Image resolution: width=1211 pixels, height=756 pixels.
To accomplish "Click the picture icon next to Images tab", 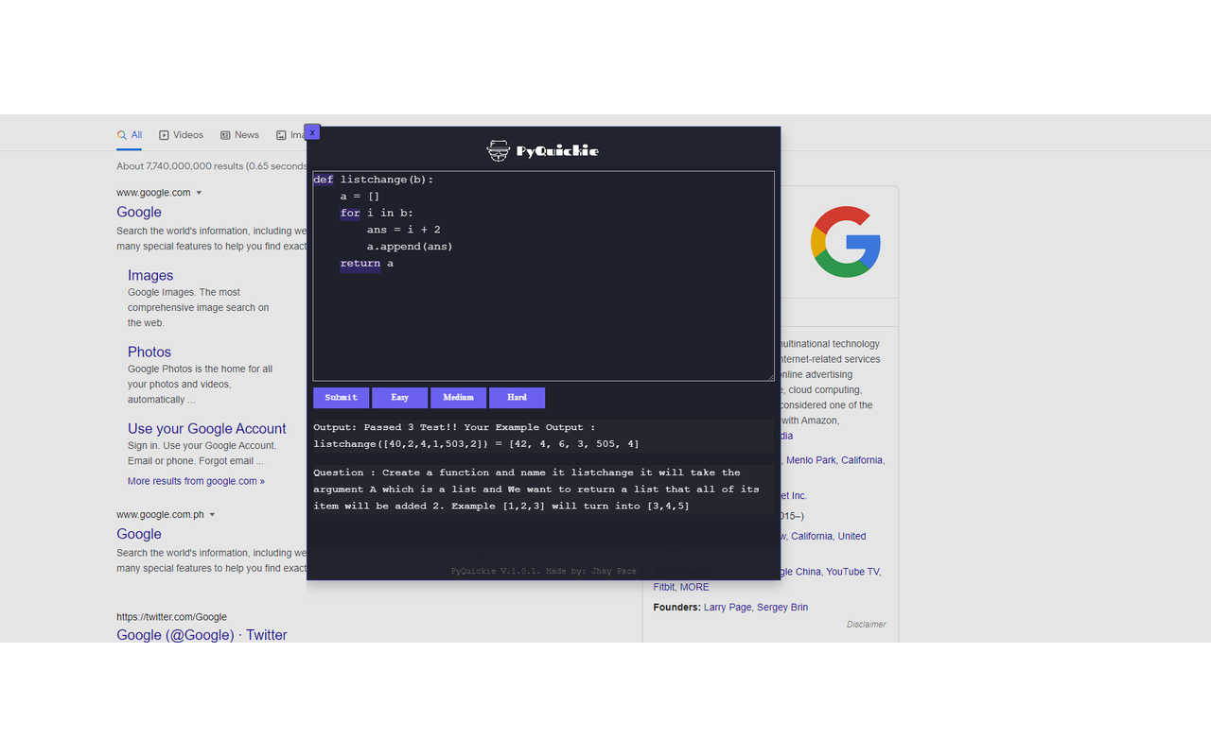I will point(280,134).
